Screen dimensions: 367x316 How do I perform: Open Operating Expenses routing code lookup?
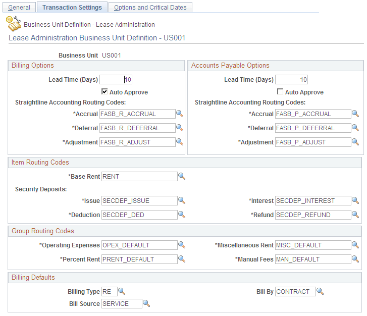click(182, 245)
